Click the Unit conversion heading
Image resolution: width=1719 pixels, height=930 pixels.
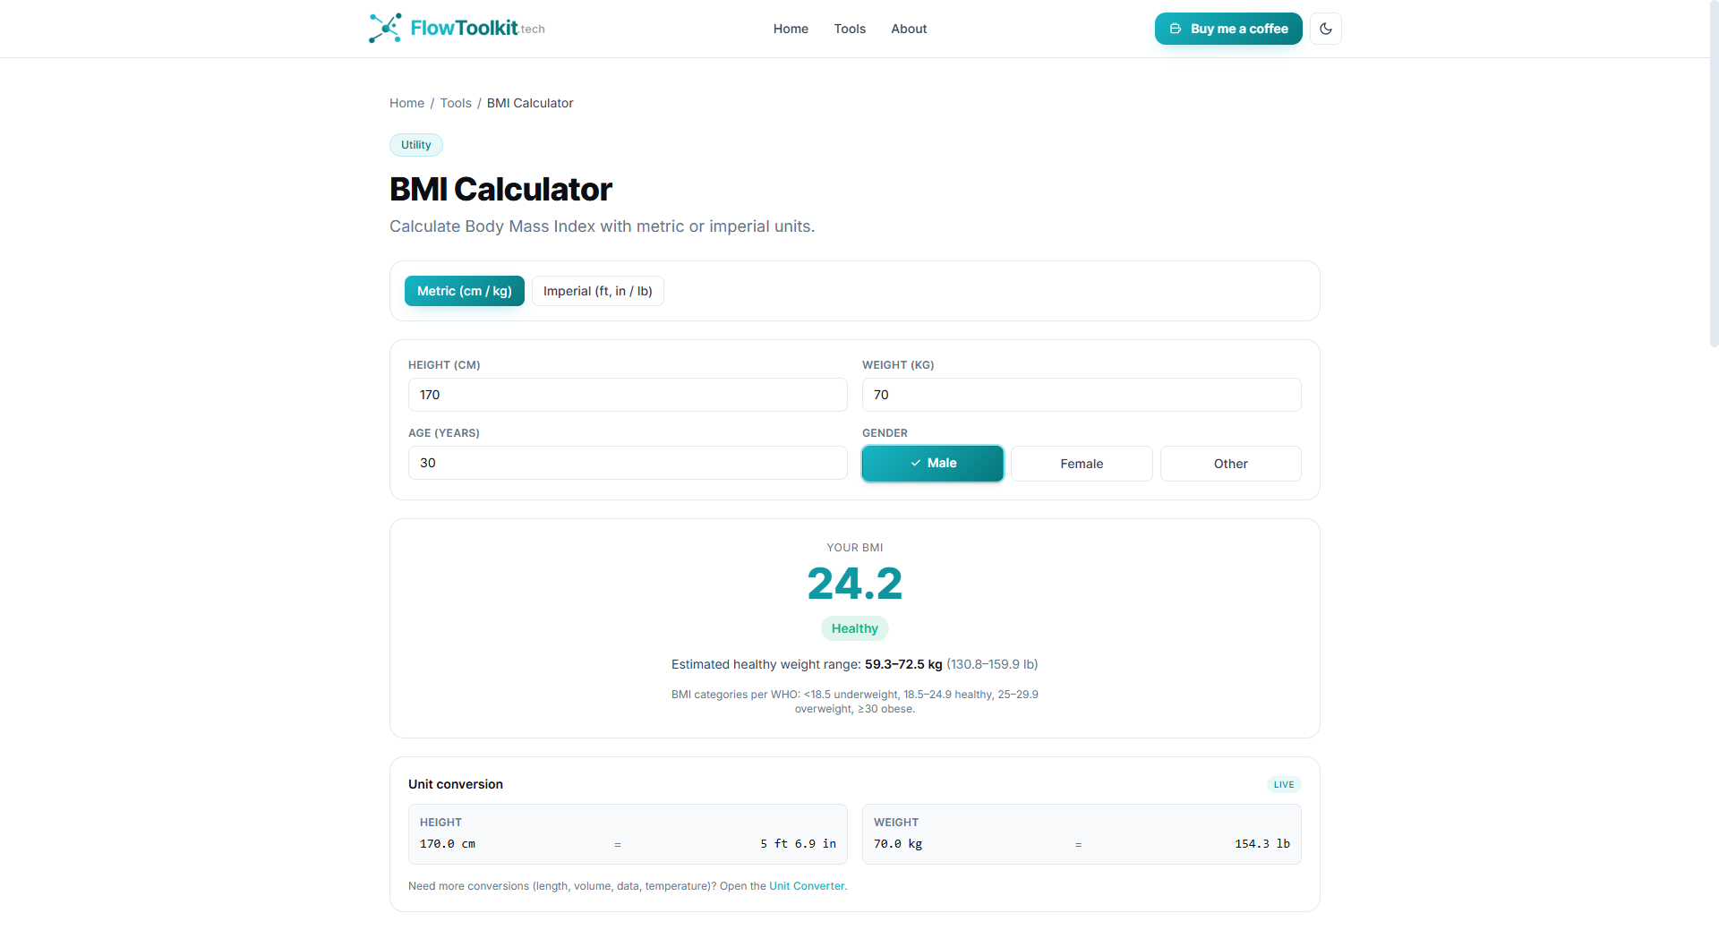click(456, 784)
